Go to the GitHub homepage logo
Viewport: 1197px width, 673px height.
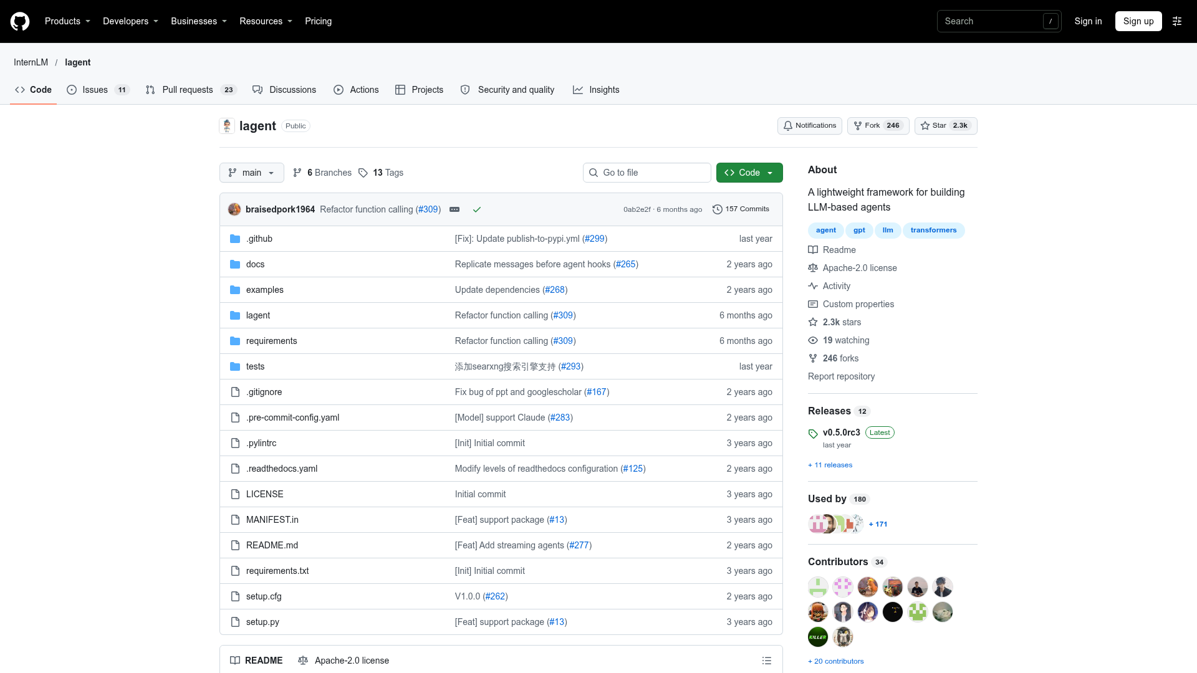point(20,21)
